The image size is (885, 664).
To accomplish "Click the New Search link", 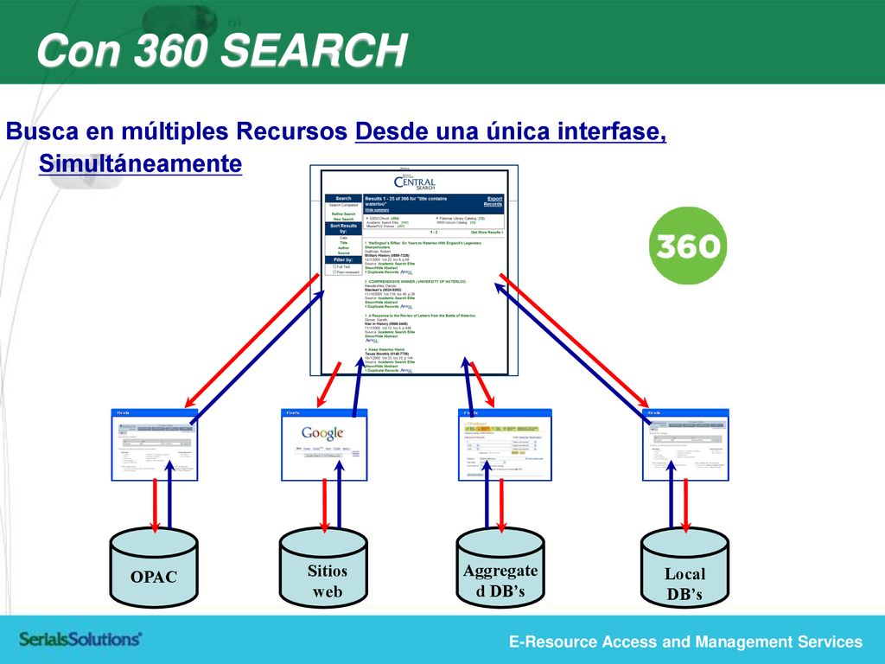I will [344, 219].
